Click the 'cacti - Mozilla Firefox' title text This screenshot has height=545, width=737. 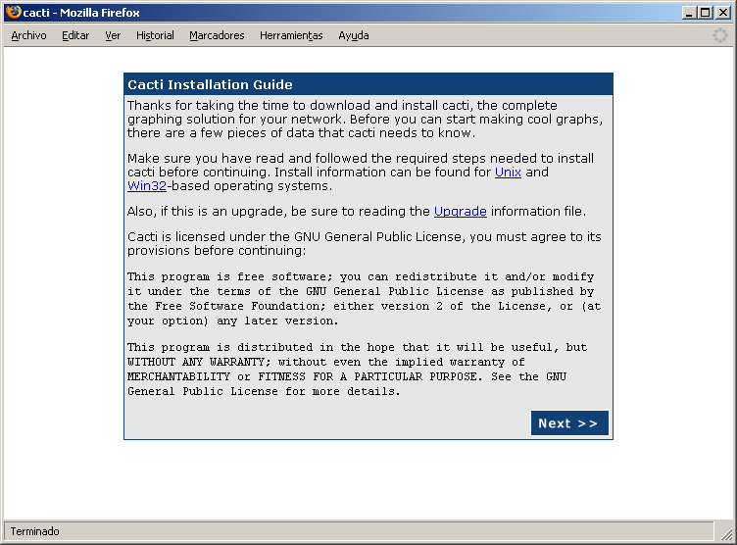coord(81,13)
